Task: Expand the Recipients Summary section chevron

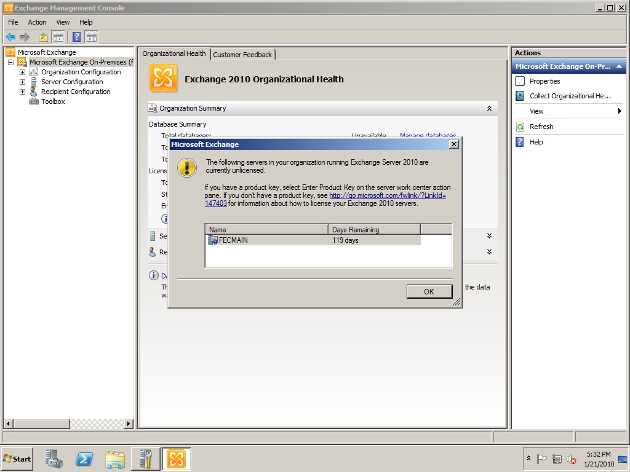Action: pyautogui.click(x=489, y=252)
